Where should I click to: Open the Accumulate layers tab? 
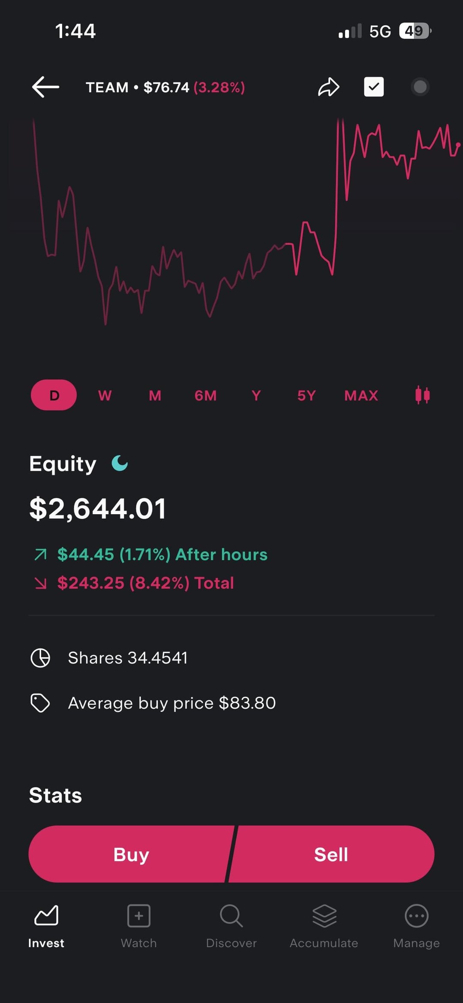324,925
